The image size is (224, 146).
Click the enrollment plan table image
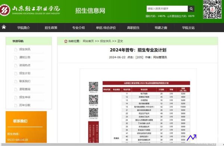click(x=146, y=112)
